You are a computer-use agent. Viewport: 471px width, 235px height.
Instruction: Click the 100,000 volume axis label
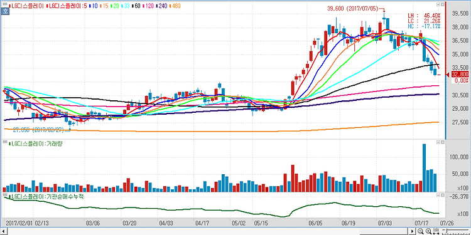coord(458,157)
